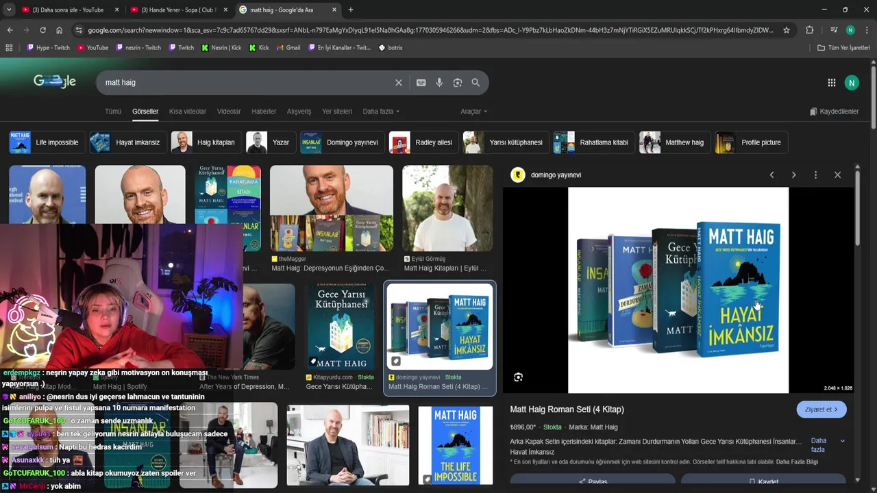Show previous image in preview panel
Image resolution: width=877 pixels, height=493 pixels.
(771, 175)
